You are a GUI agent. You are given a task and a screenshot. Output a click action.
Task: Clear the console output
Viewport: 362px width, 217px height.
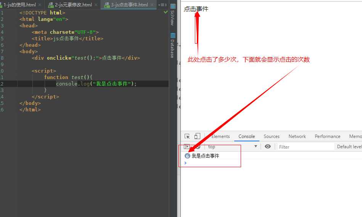pyautogui.click(x=198, y=147)
